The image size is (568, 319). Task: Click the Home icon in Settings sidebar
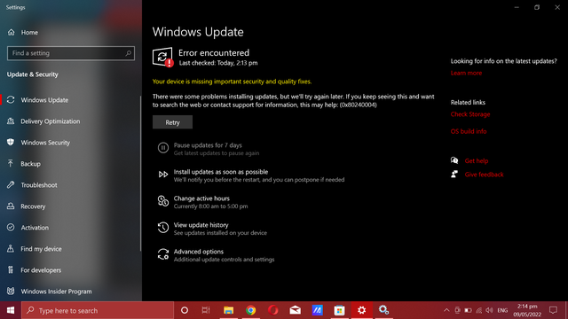[12, 32]
